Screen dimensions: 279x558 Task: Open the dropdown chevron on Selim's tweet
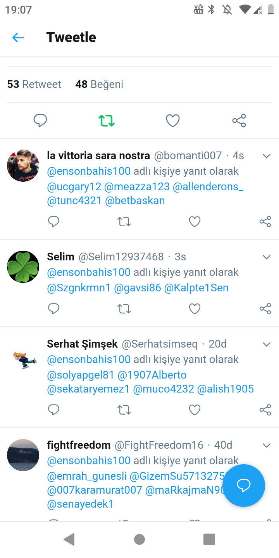(267, 257)
